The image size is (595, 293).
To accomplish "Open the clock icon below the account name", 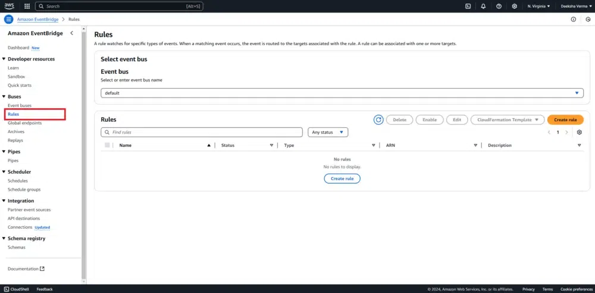I will click(588, 20).
